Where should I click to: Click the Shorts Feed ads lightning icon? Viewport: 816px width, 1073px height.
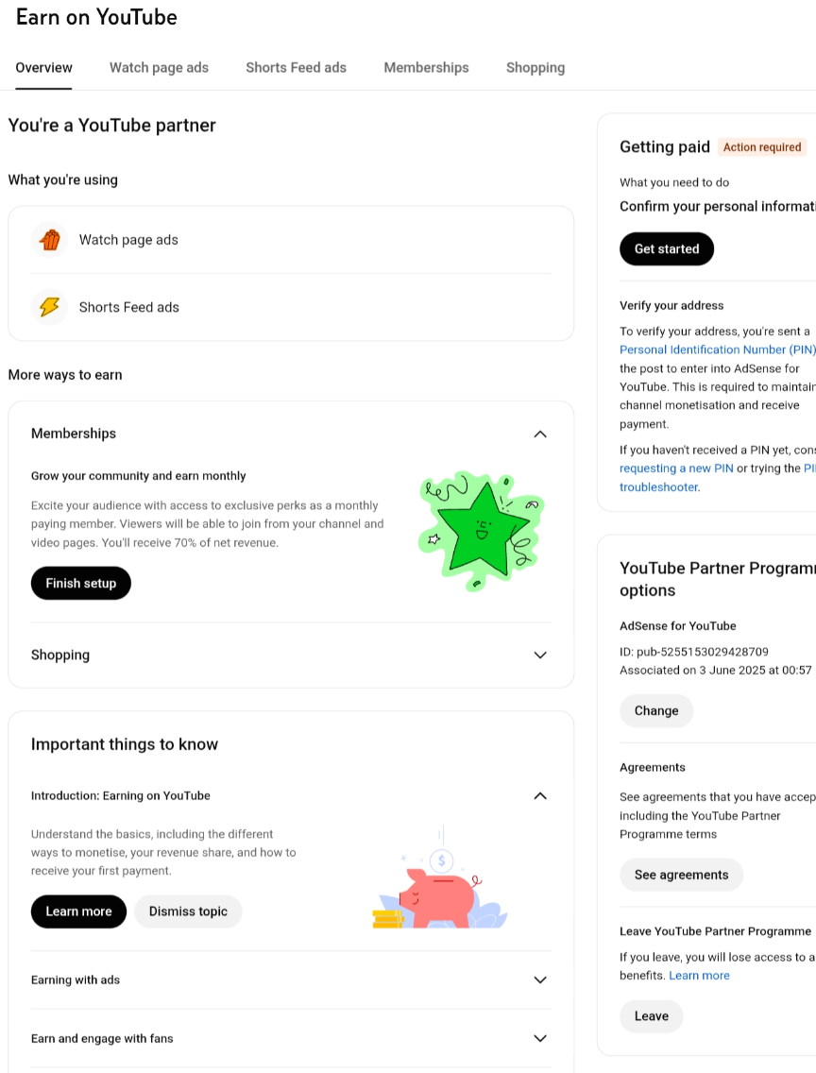(50, 307)
